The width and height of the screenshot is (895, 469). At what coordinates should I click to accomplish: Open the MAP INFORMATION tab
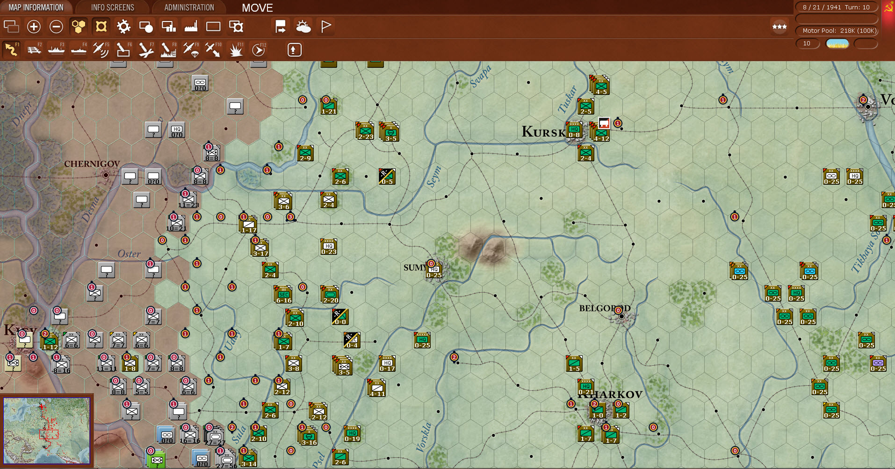(x=36, y=7)
